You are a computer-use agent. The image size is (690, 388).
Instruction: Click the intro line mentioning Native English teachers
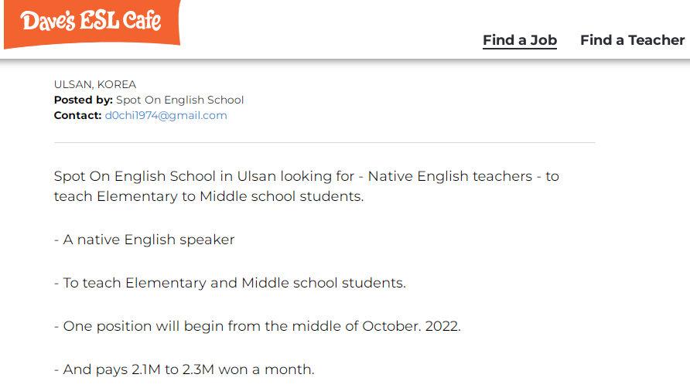306,176
